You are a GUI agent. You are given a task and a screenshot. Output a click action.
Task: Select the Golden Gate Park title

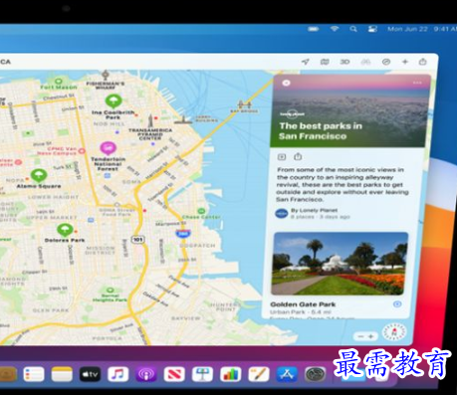303,304
